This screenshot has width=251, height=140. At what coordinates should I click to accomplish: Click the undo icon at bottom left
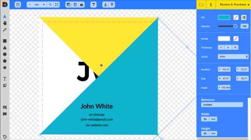tap(5, 137)
